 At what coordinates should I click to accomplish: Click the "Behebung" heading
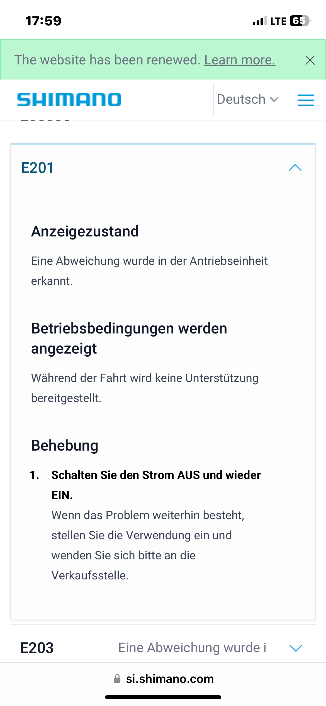pos(65,446)
